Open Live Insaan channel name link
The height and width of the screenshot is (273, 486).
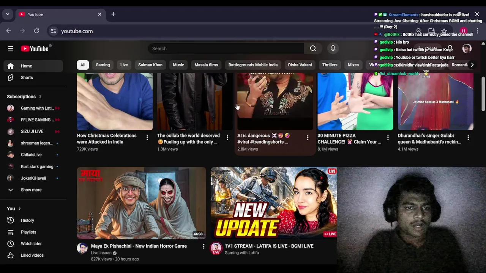(x=101, y=253)
